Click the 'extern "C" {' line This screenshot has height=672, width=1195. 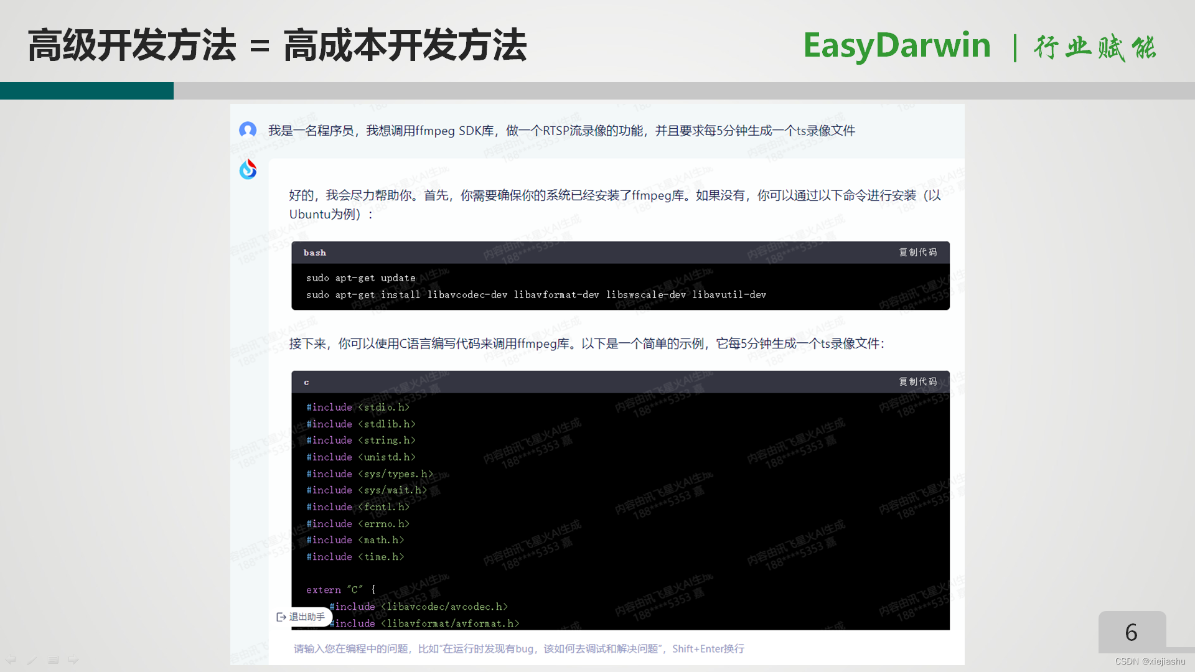[341, 589]
